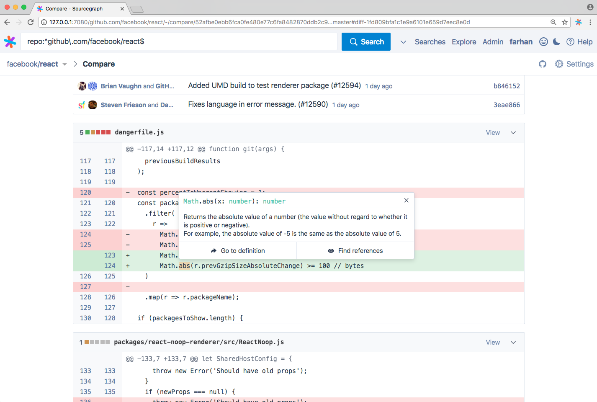Click the Help question mark icon
The height and width of the screenshot is (402, 597).
[571, 41]
